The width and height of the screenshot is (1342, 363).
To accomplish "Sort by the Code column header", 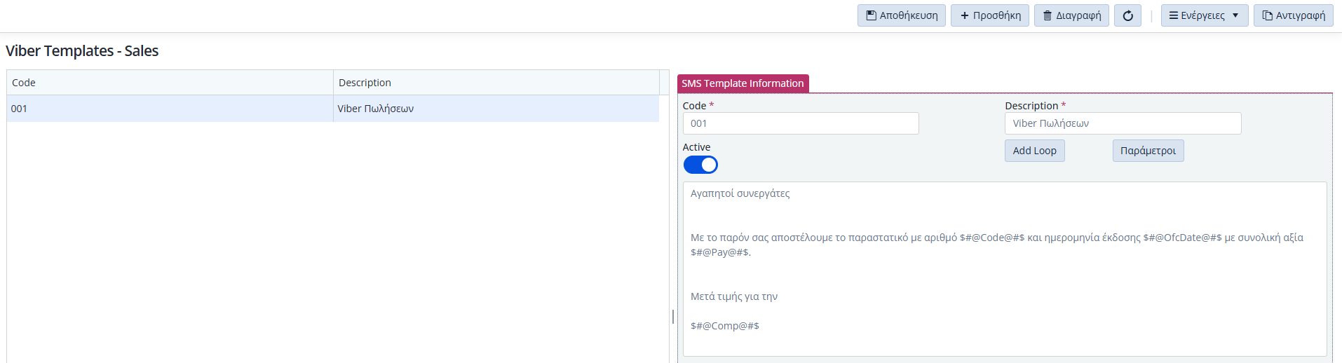I will [x=170, y=83].
